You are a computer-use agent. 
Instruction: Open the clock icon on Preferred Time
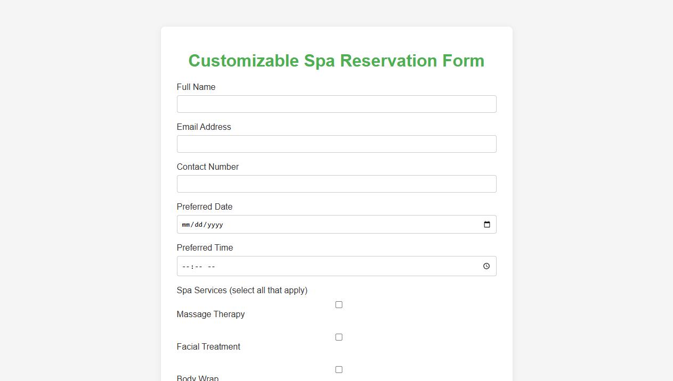coord(485,266)
